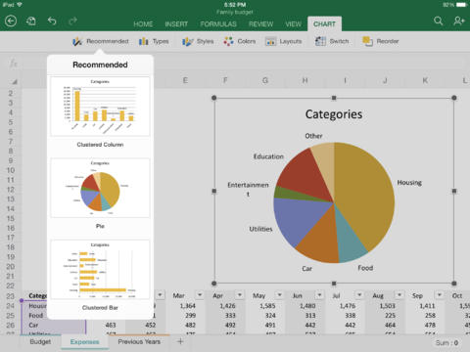Open the chart Types menu
The width and height of the screenshot is (470, 352).
[154, 41]
